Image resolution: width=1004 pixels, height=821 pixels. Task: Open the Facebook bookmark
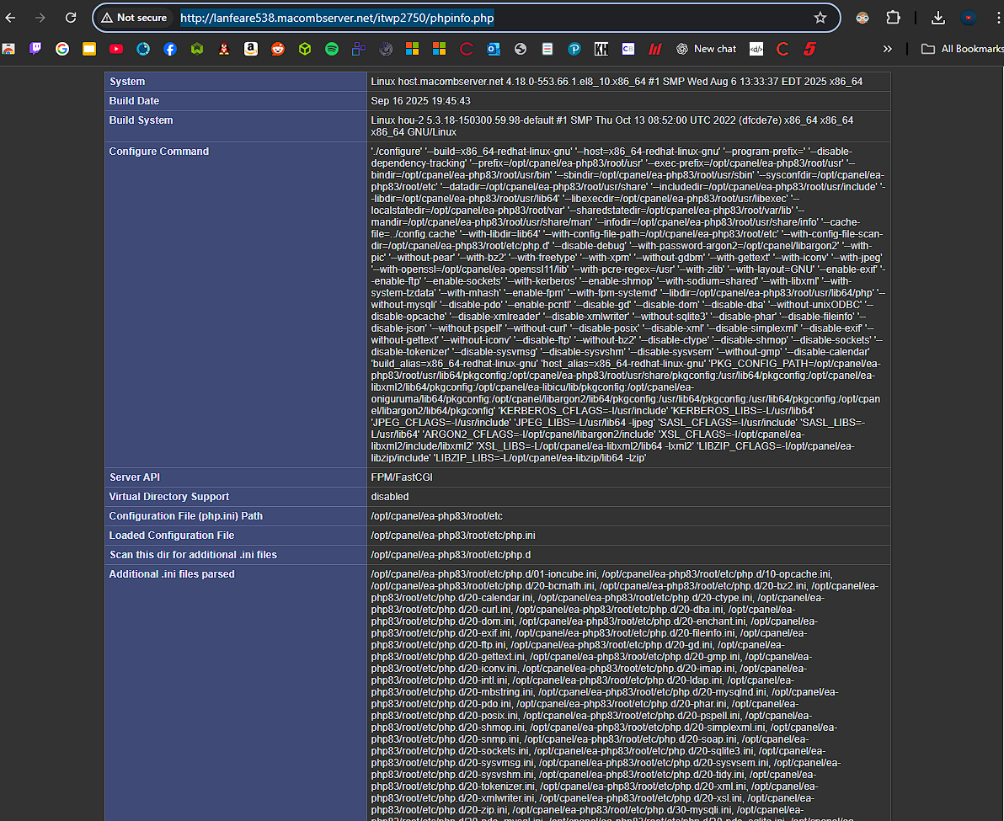tap(170, 49)
